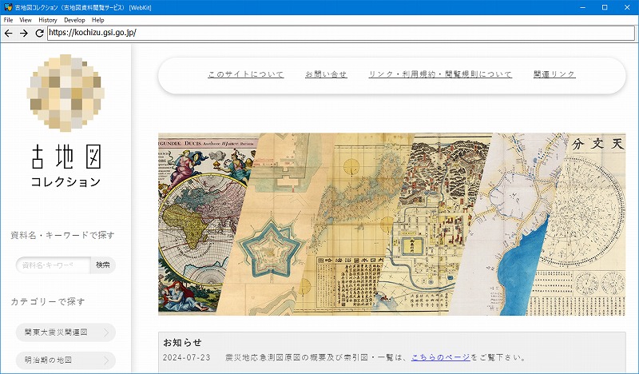The width and height of the screenshot is (639, 374).
Task: Open the お問い合せ link
Action: (x=326, y=74)
